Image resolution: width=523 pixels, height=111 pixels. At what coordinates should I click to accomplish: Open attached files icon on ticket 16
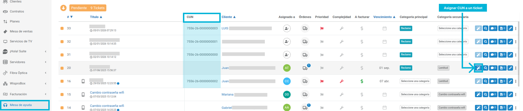pos(502,81)
